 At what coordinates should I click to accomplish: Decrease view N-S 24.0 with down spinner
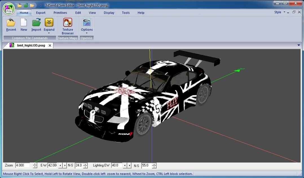tap(85, 166)
